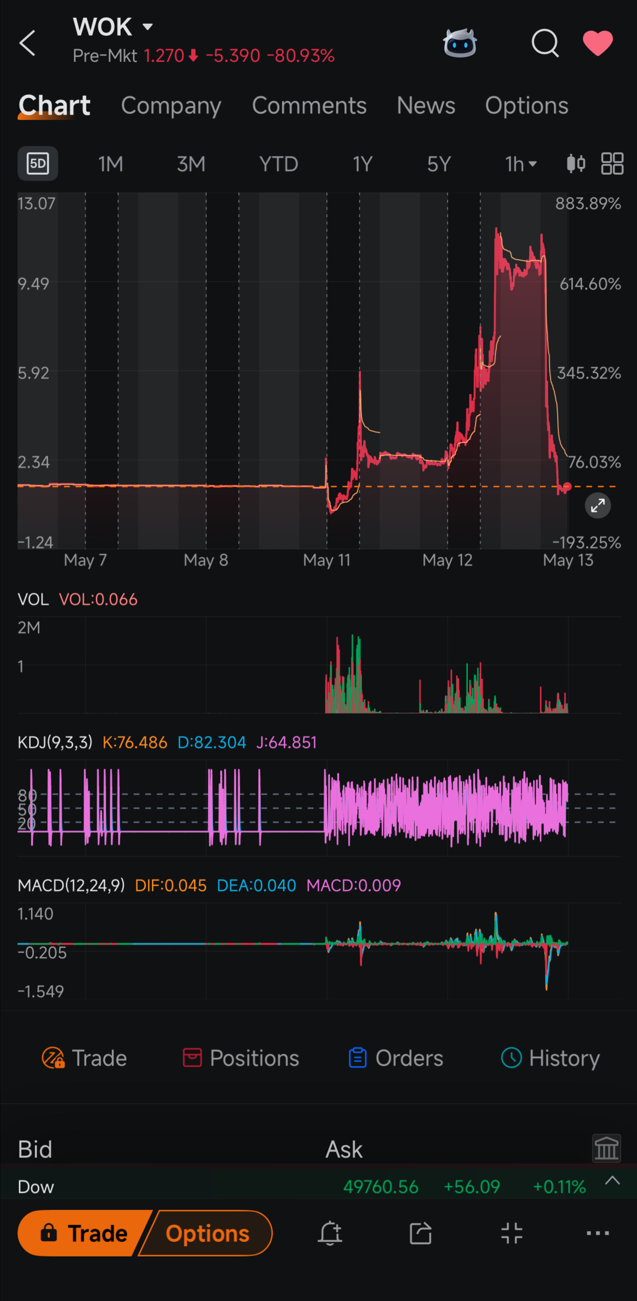Open History shortcut

click(550, 1058)
